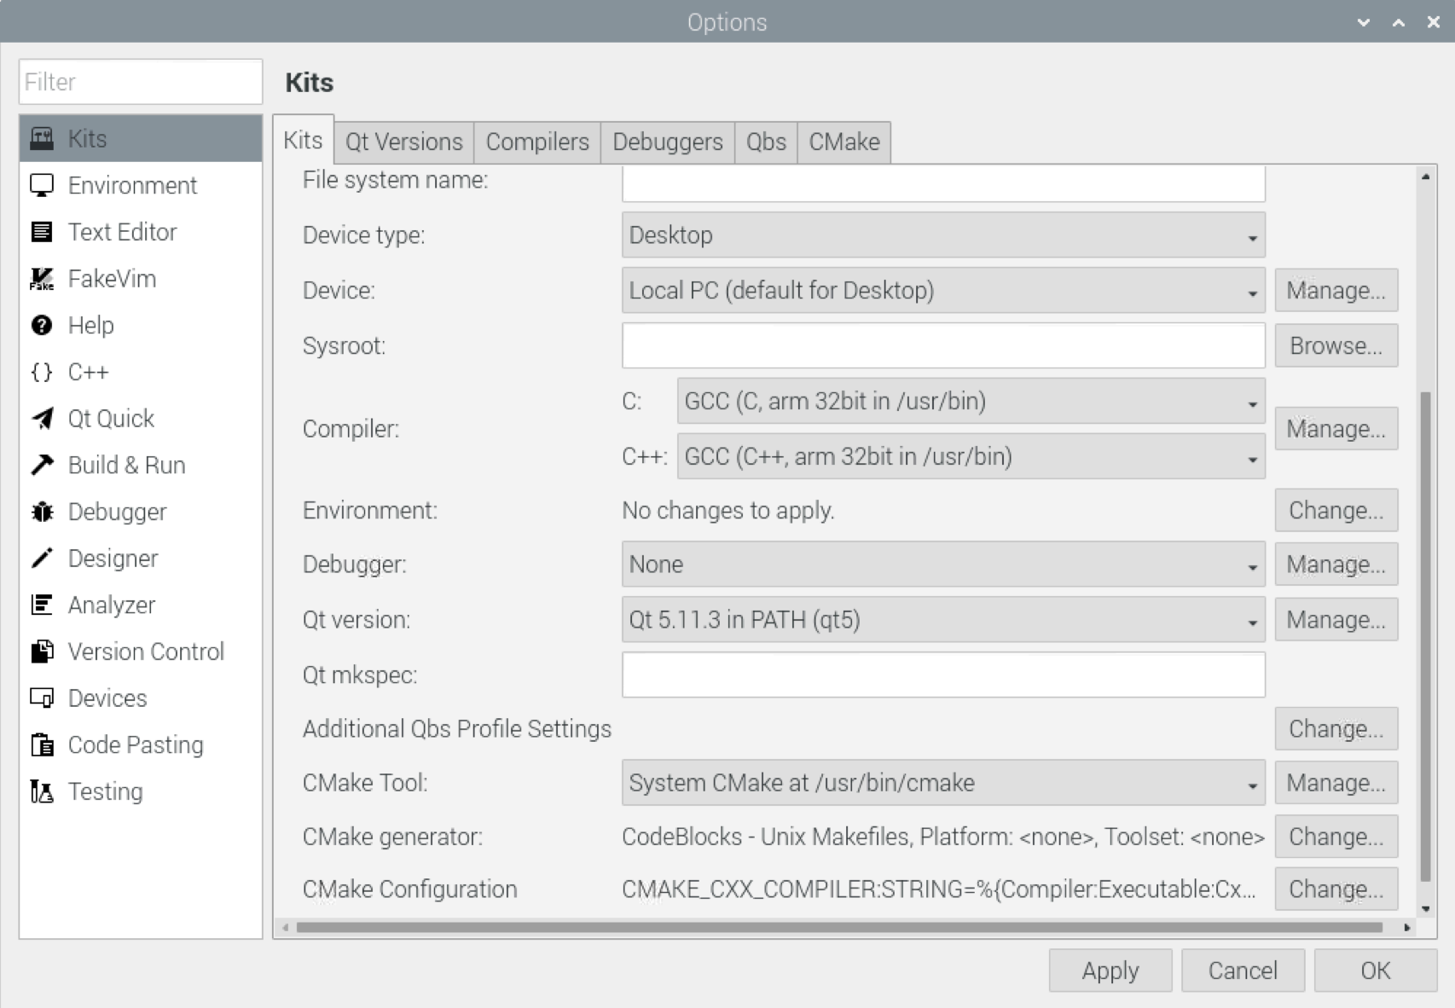The width and height of the screenshot is (1455, 1008).
Task: Select the Designer pencil icon
Action: (x=42, y=558)
